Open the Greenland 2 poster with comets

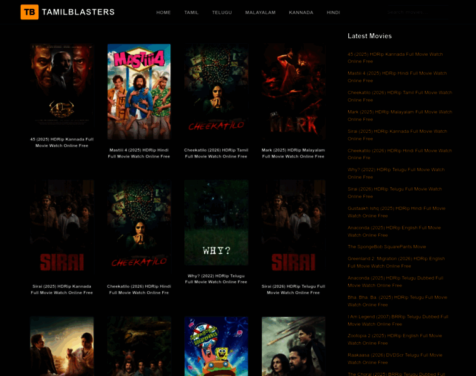tap(293, 347)
